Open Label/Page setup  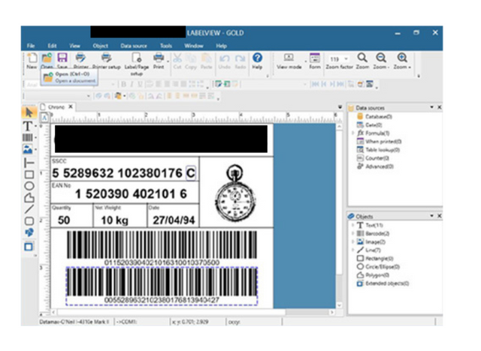[137, 64]
